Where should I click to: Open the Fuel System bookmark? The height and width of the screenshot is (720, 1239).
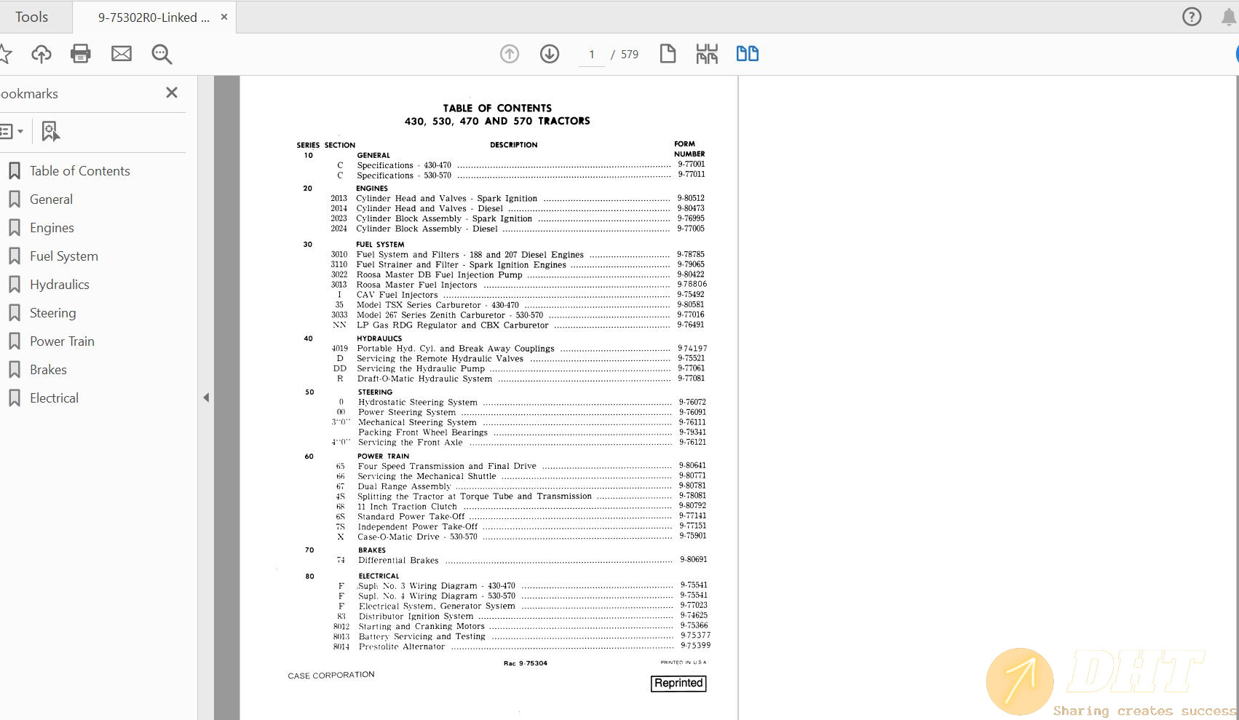click(x=63, y=256)
